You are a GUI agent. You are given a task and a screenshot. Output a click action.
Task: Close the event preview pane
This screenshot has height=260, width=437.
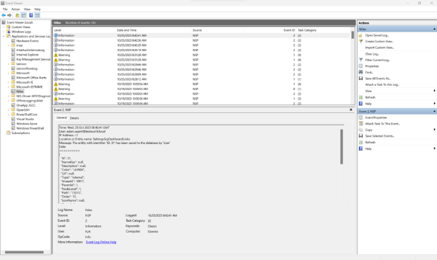pos(351,109)
